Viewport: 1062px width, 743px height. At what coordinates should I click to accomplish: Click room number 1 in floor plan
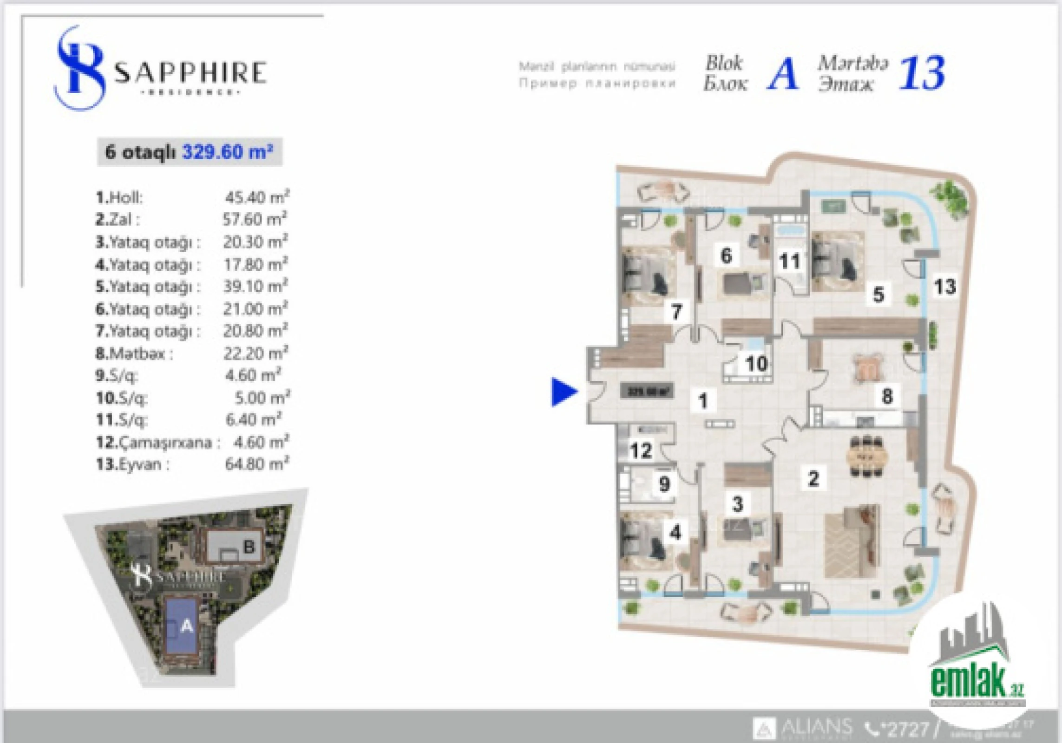pyautogui.click(x=703, y=400)
